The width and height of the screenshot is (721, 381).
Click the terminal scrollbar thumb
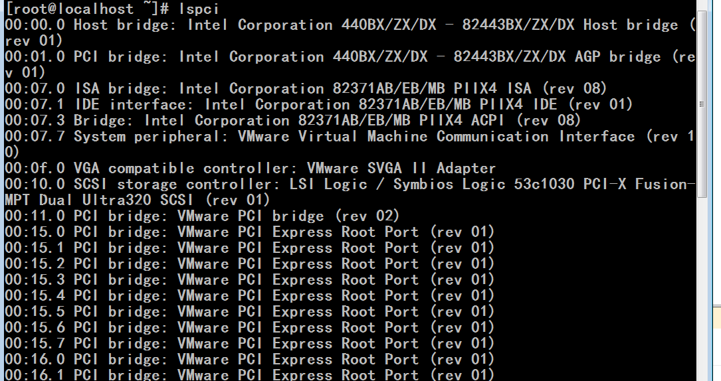(x=702, y=104)
